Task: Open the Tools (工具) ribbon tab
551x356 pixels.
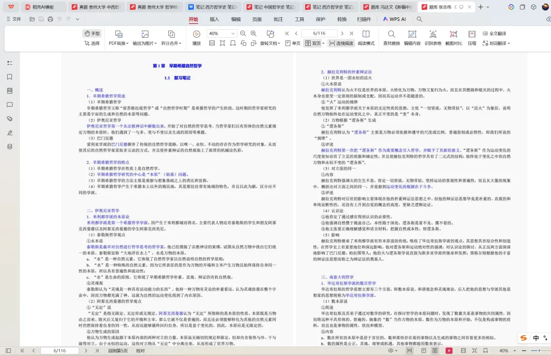Action: point(300,19)
